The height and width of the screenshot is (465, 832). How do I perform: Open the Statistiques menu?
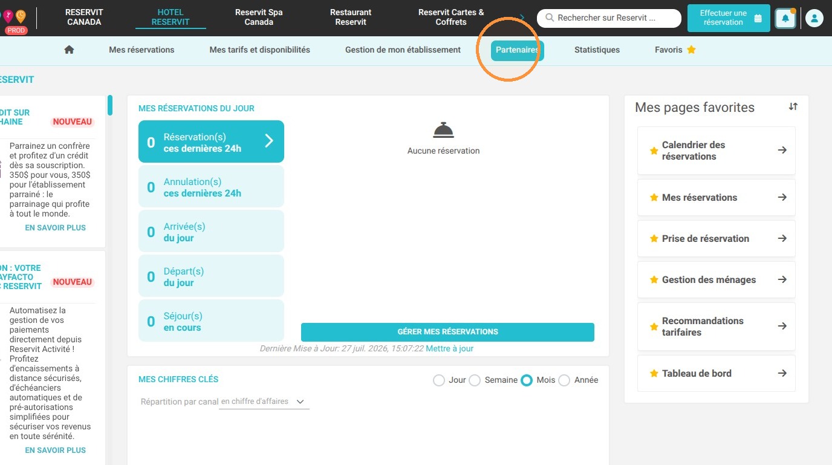pyautogui.click(x=597, y=50)
